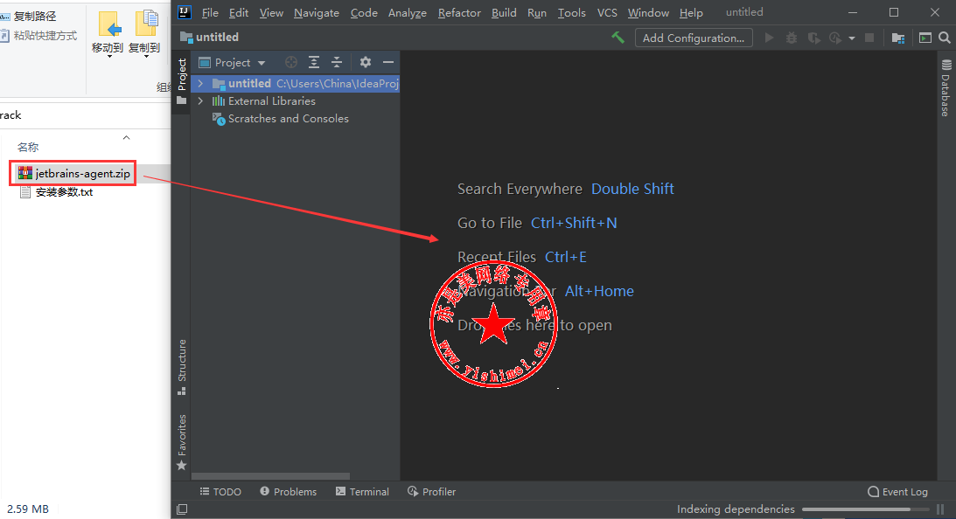Open the View menu
Image resolution: width=956 pixels, height=519 pixels.
click(271, 13)
